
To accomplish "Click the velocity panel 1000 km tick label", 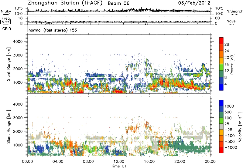I will 18,145.
